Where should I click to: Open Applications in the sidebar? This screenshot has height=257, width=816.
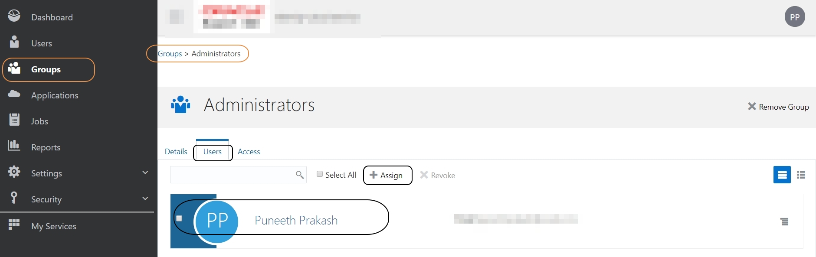[55, 95]
